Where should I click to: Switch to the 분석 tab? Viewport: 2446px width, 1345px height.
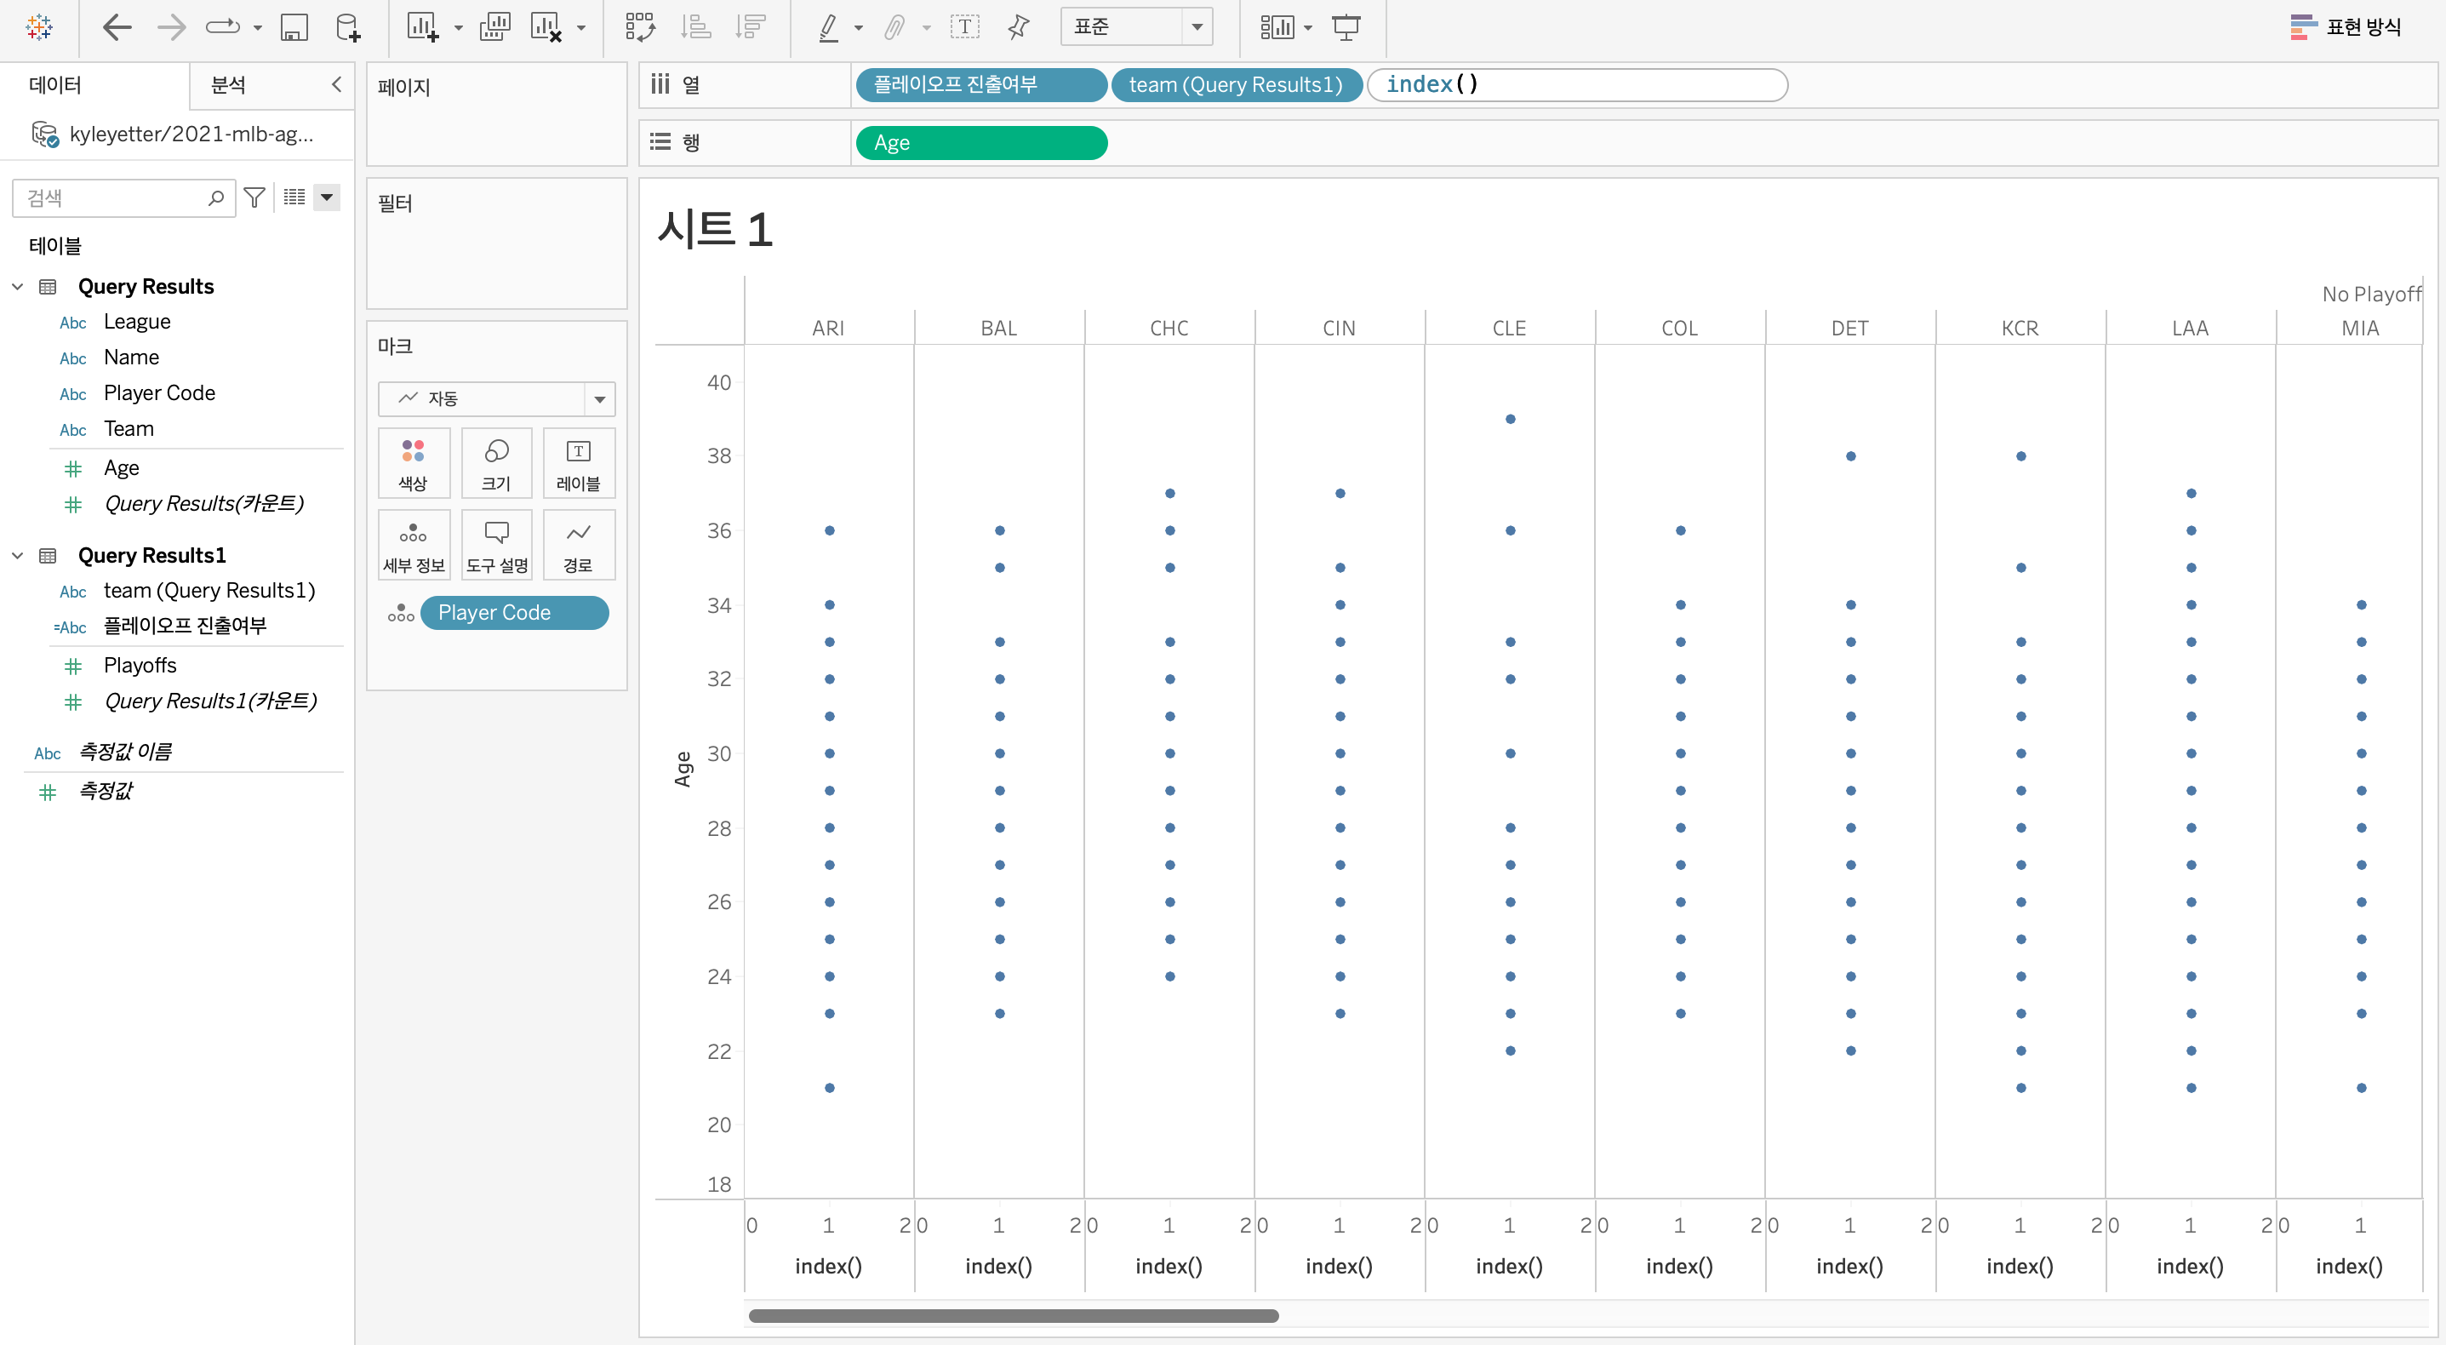tap(228, 85)
